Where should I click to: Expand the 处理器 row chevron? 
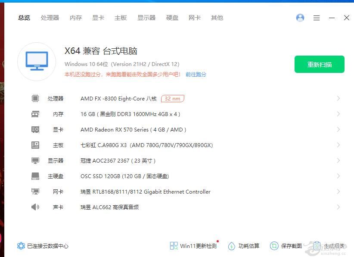pos(338,98)
